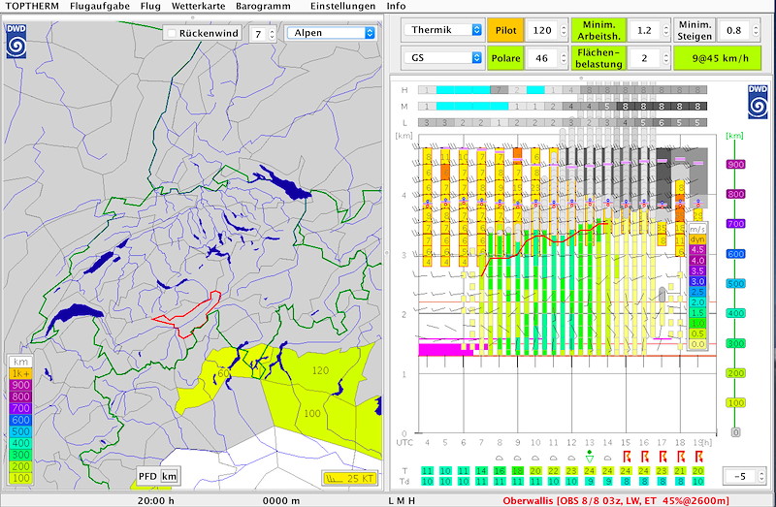Click the -5 stepper arrows below the chart

tap(761, 476)
